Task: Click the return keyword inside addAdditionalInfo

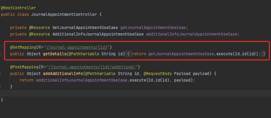Action: click(26, 80)
